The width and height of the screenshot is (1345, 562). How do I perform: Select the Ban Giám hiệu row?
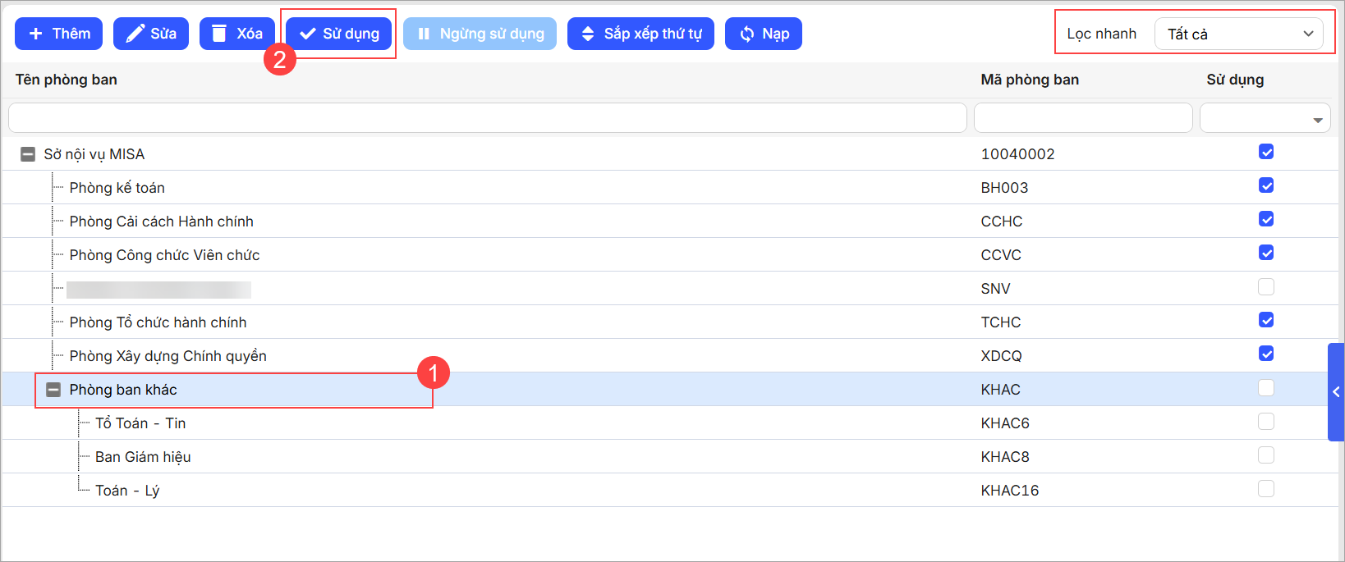pos(143,457)
